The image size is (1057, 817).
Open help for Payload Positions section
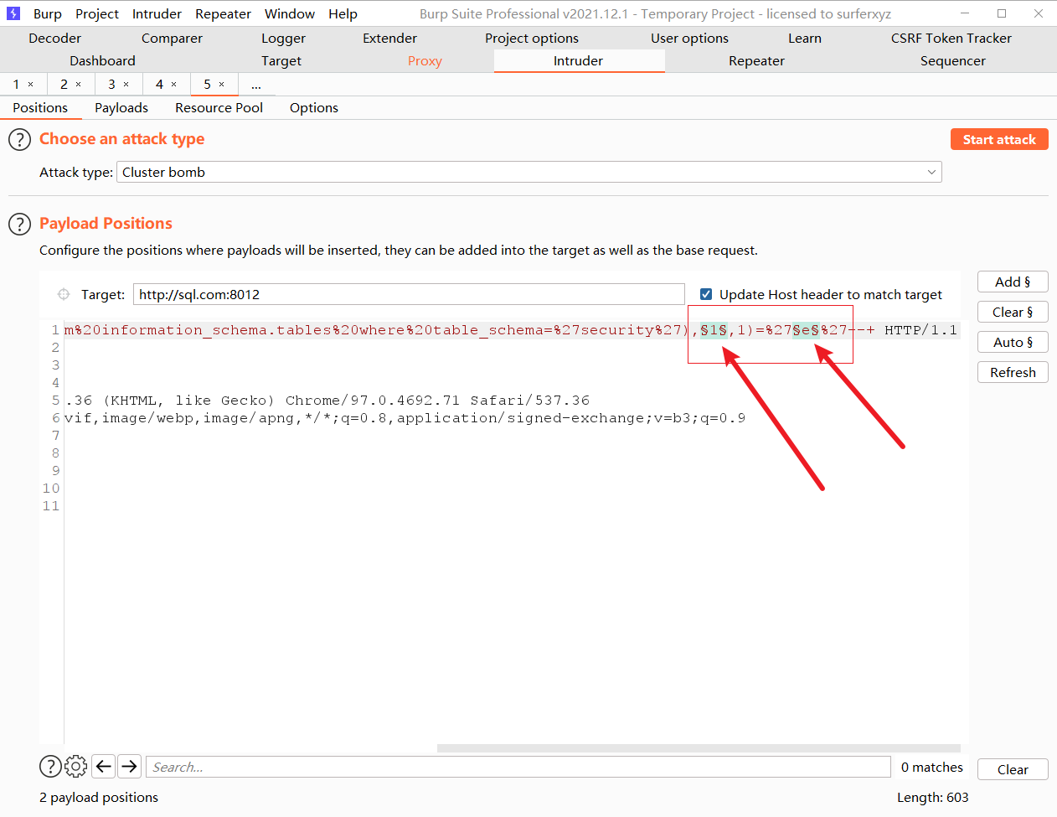tap(19, 225)
